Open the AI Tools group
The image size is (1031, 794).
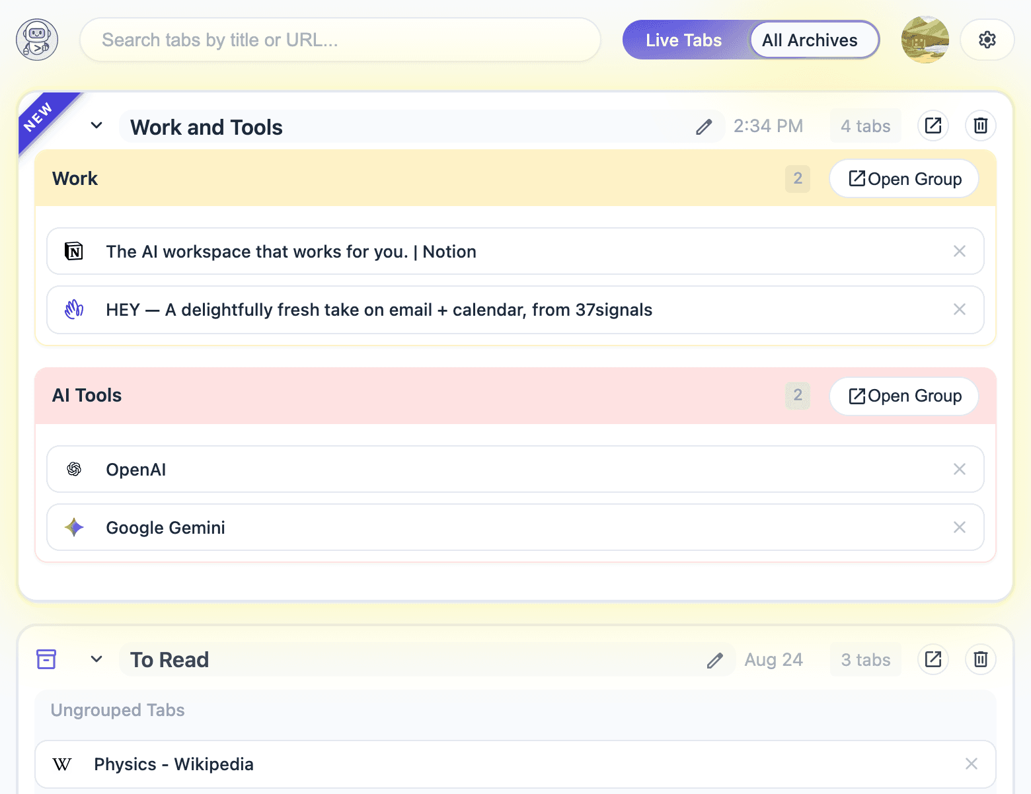pyautogui.click(x=904, y=396)
